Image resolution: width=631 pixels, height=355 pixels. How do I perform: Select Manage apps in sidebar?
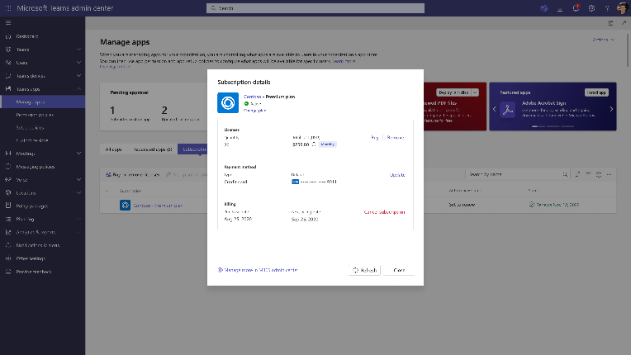click(42, 102)
